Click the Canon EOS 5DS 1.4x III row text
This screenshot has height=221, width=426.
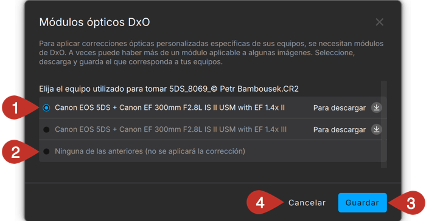click(170, 129)
